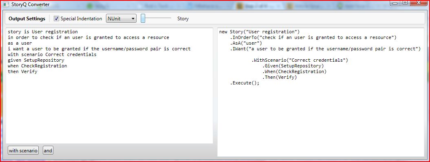430x162 pixels.
Task: Toggle the Special Indentation checkbox
Action: (57, 19)
